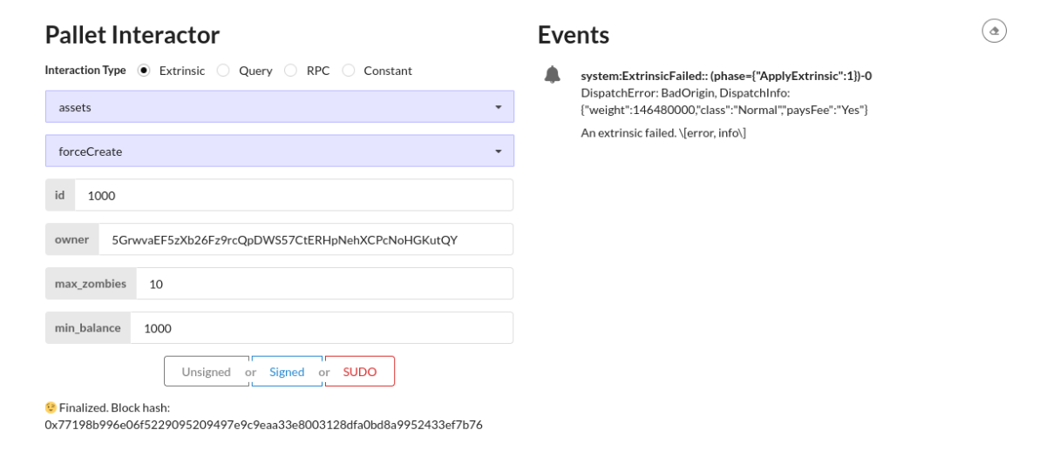Choose the RPC interaction type
This screenshot has height=457, width=1046.
pos(290,71)
